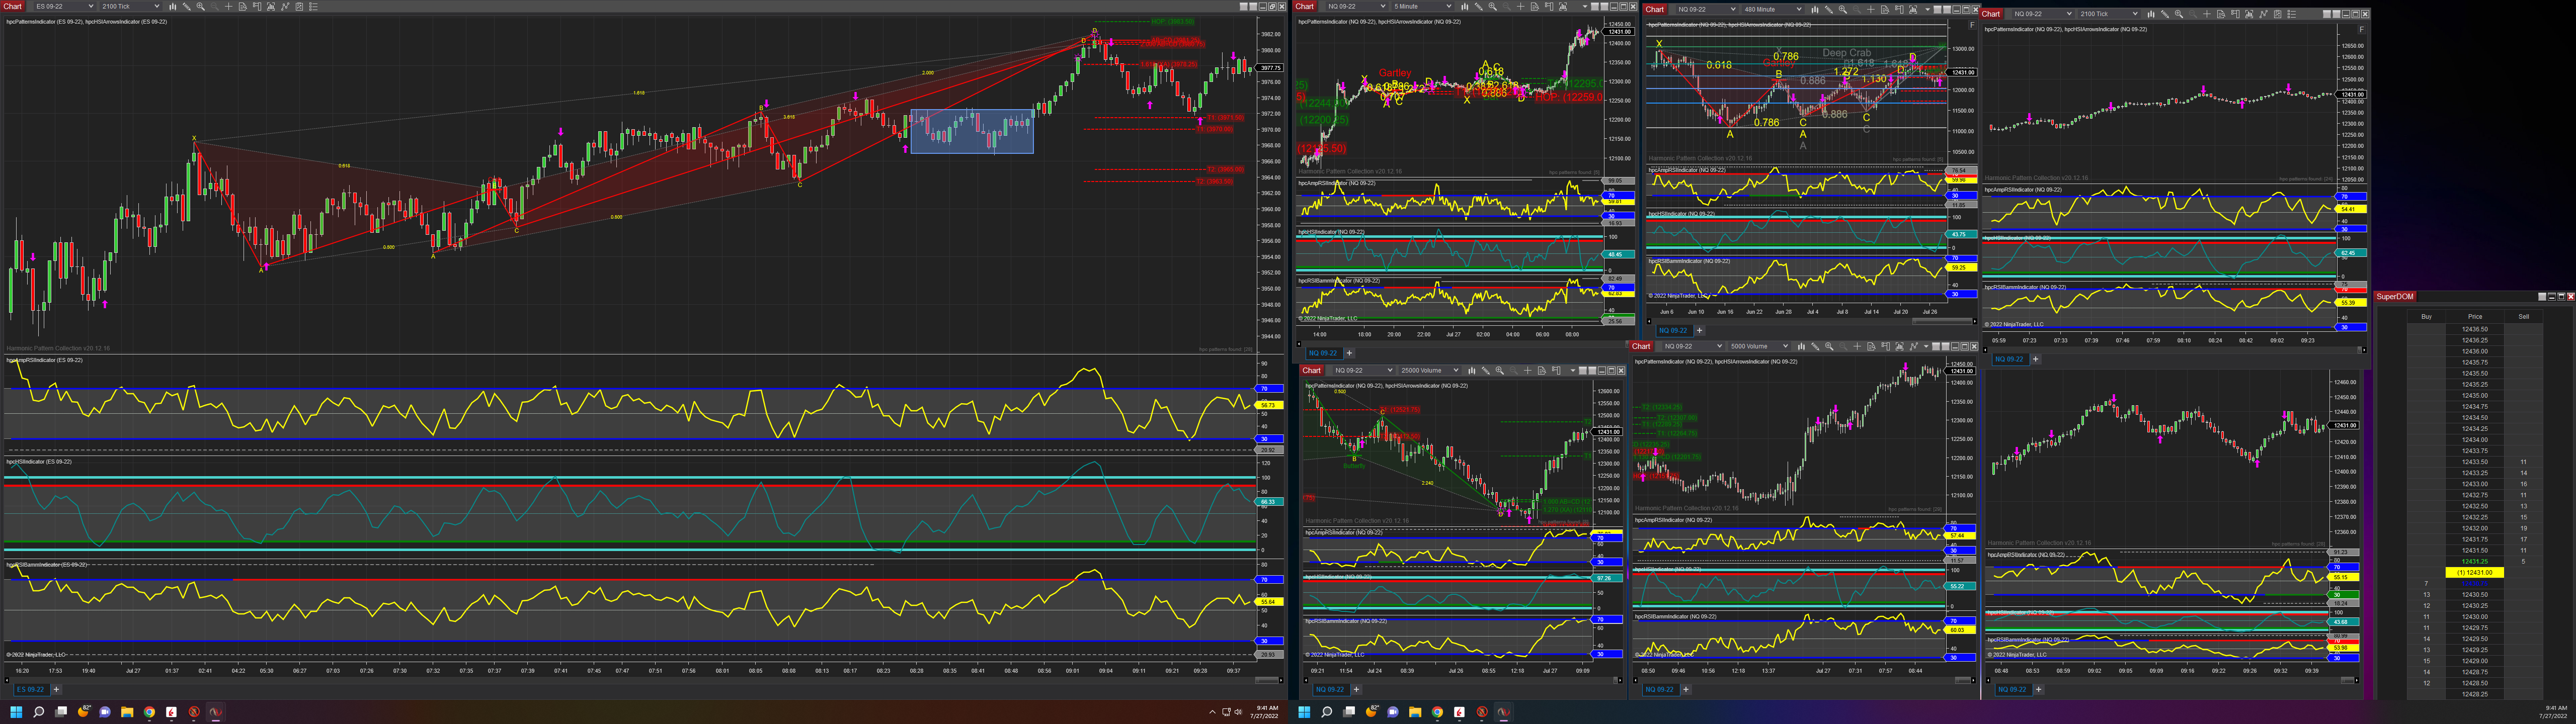Viewport: 2576px width, 724px height.
Task: Add new tab next to ES 09-22
Action: (56, 689)
